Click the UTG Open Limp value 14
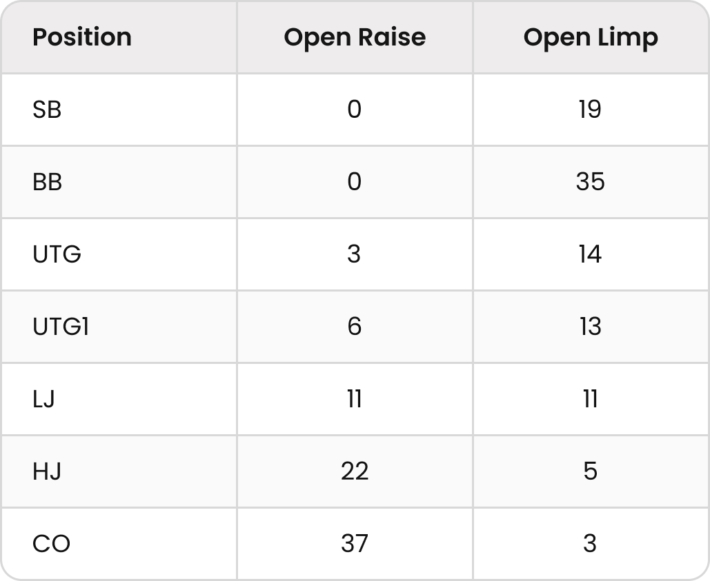Screen dimensions: 710x581 (x=591, y=254)
